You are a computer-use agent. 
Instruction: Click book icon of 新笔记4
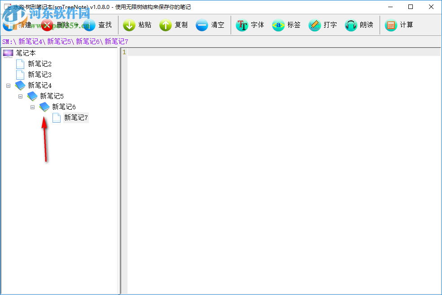[x=20, y=86]
